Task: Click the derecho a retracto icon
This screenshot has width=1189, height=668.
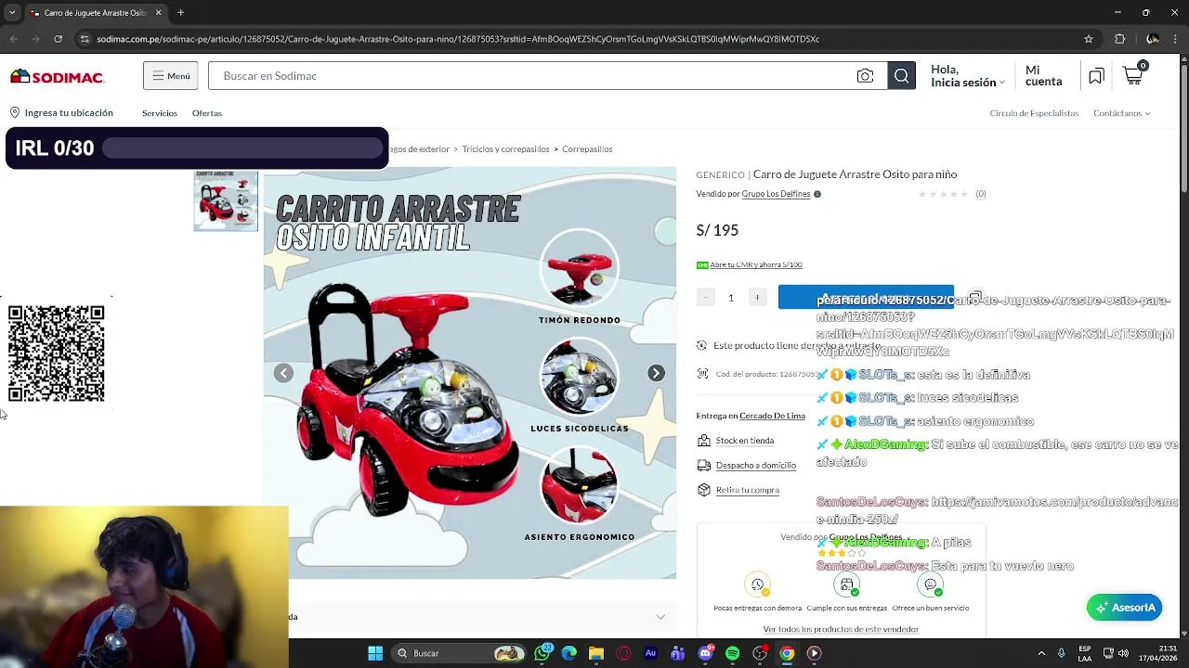Action: [701, 345]
